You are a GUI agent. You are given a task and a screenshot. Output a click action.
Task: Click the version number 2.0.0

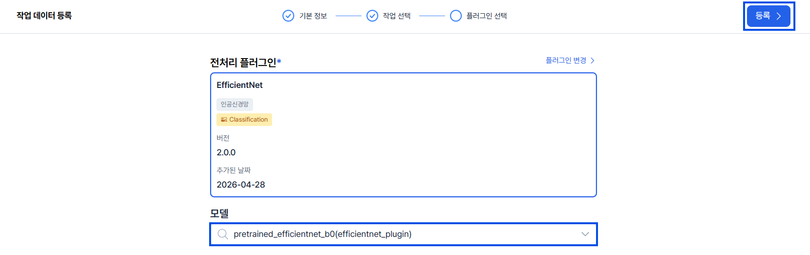click(x=226, y=152)
